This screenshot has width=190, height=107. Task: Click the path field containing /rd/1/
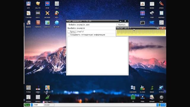[x=96, y=32]
